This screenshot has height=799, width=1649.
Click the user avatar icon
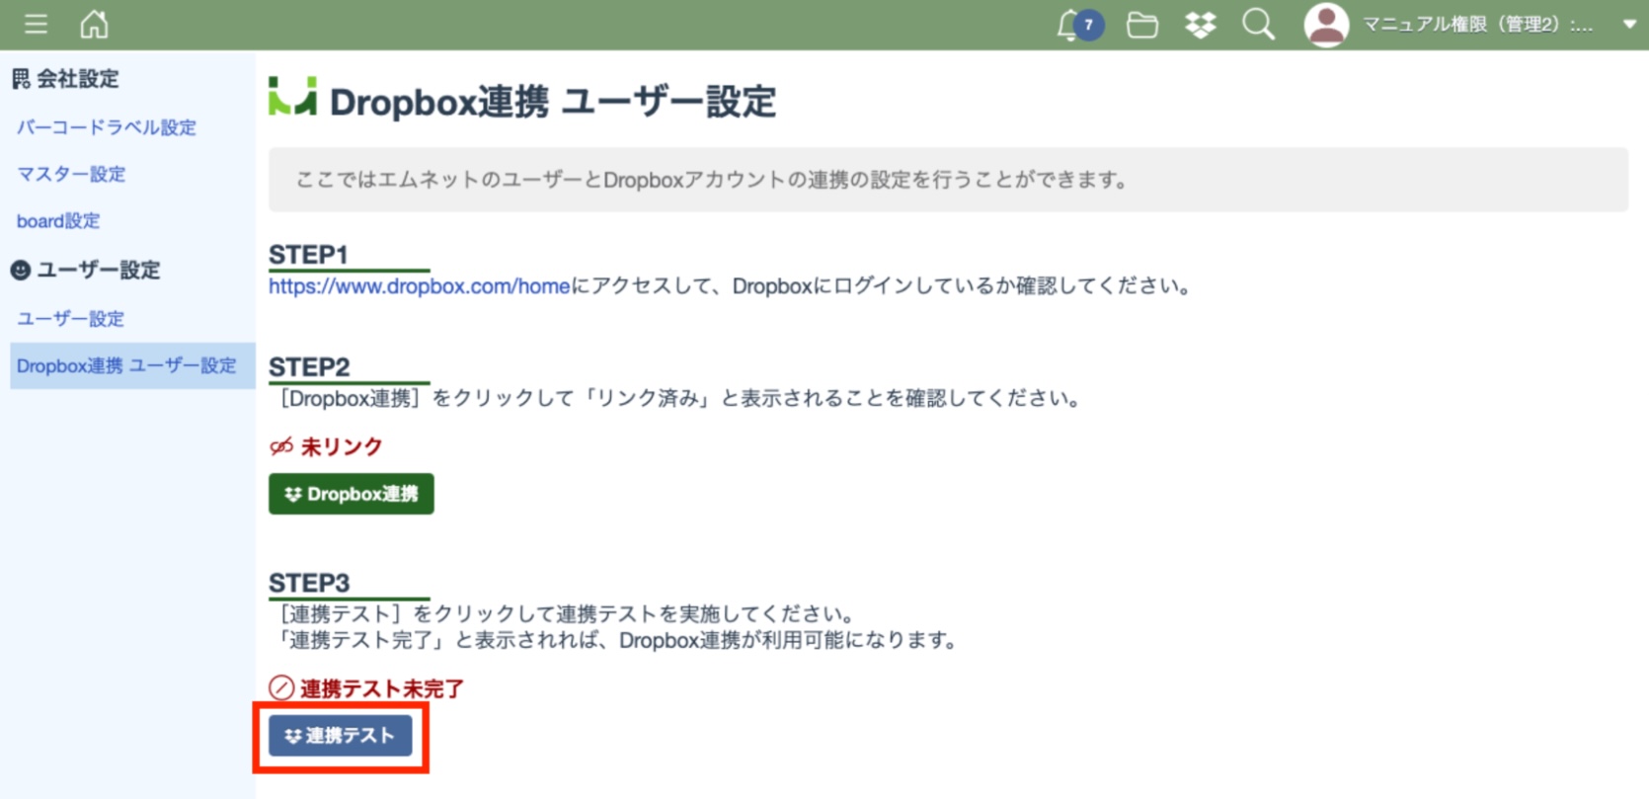point(1326,25)
